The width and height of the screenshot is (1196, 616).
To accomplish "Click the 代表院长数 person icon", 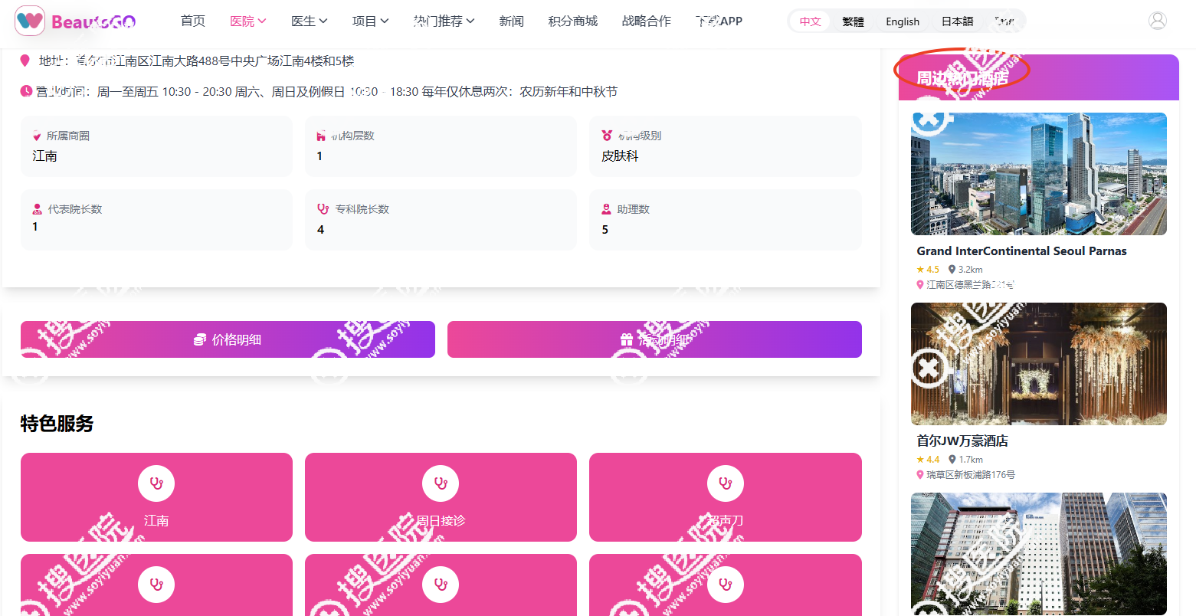I will click(38, 209).
